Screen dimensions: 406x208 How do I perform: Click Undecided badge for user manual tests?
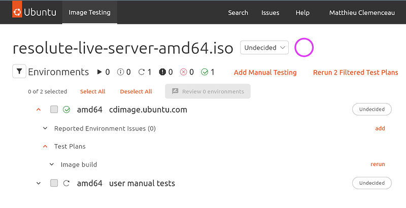point(372,183)
